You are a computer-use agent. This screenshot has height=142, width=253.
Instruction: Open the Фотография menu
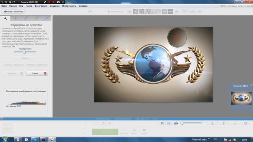pyautogui.click(x=41, y=6)
